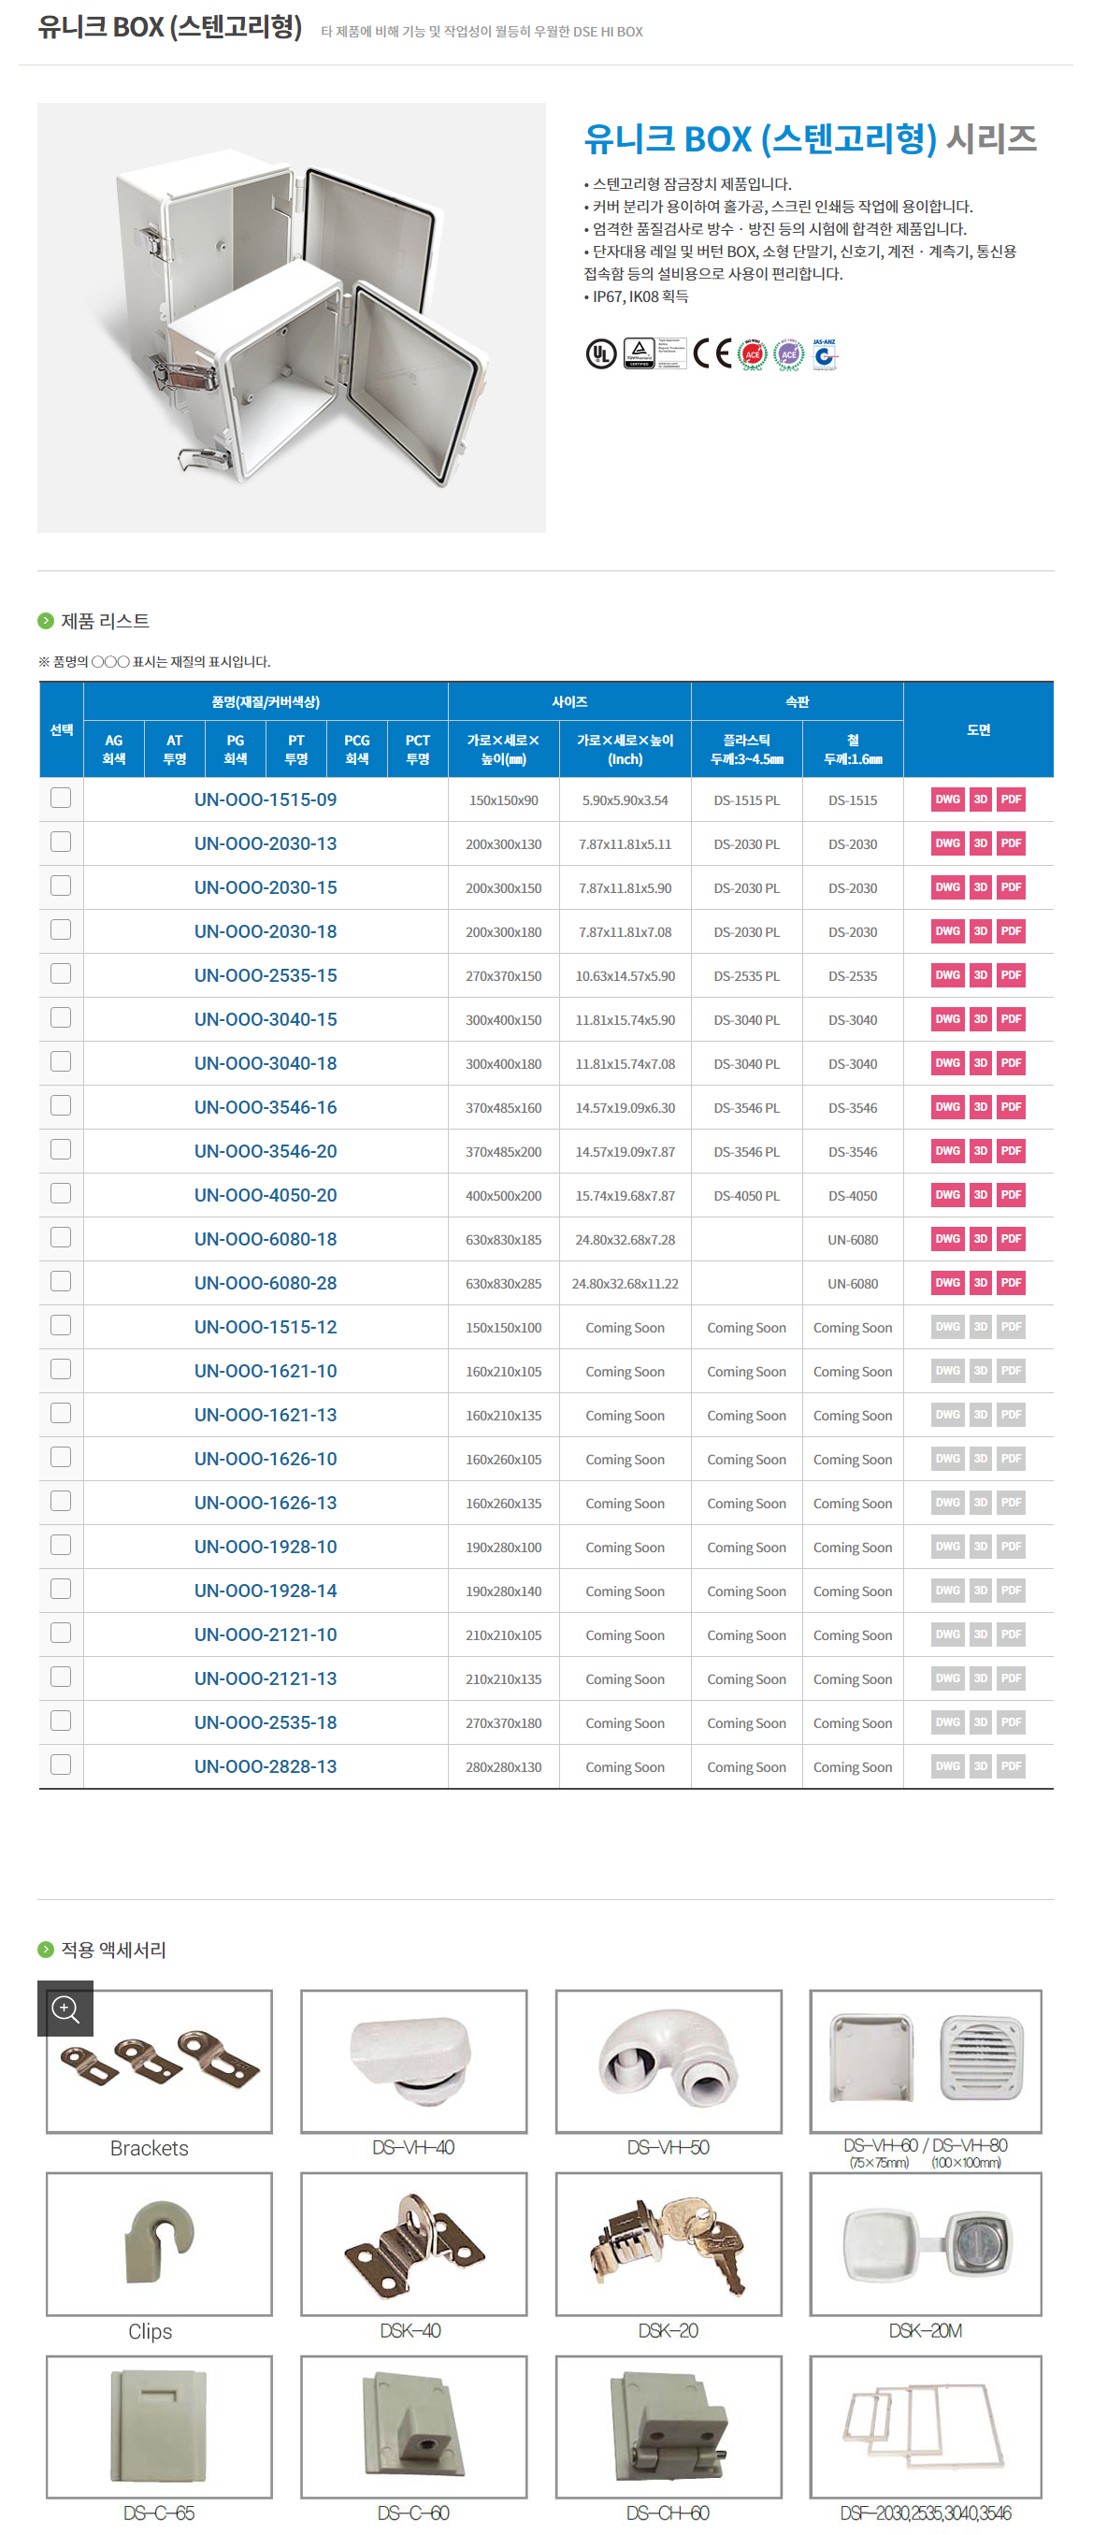Open DWG drawing for UN-OOO-6080-18
1093x2535 pixels.
pyautogui.click(x=946, y=1239)
